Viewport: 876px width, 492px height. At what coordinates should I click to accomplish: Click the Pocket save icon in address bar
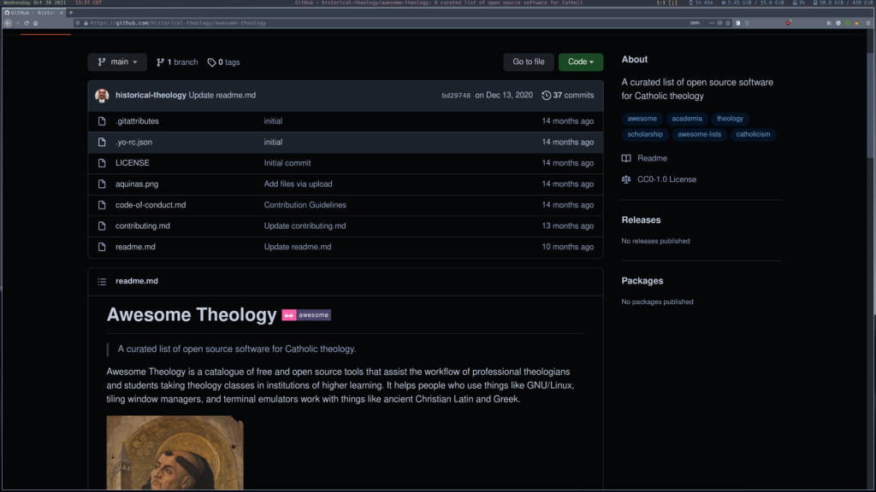[x=719, y=23]
